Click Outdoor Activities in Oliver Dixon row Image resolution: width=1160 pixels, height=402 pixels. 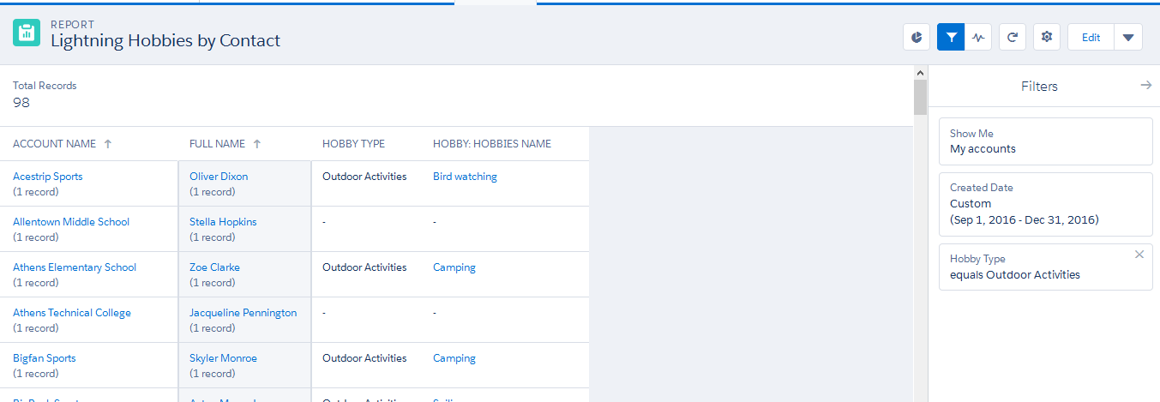[364, 177]
